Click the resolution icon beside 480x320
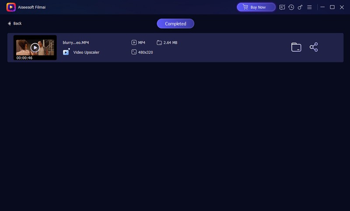350x211 pixels. click(134, 52)
